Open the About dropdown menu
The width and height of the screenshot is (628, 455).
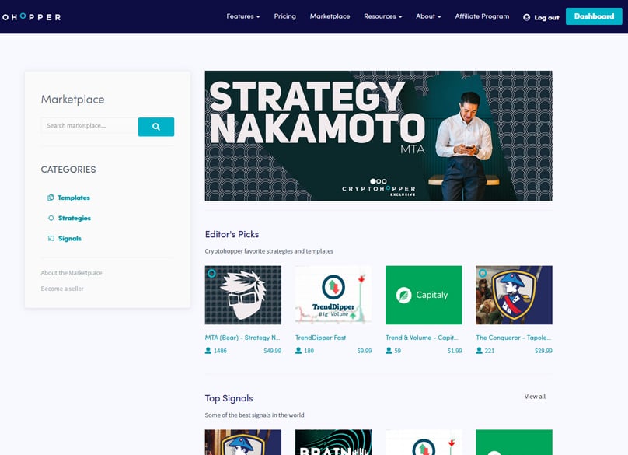click(x=427, y=16)
